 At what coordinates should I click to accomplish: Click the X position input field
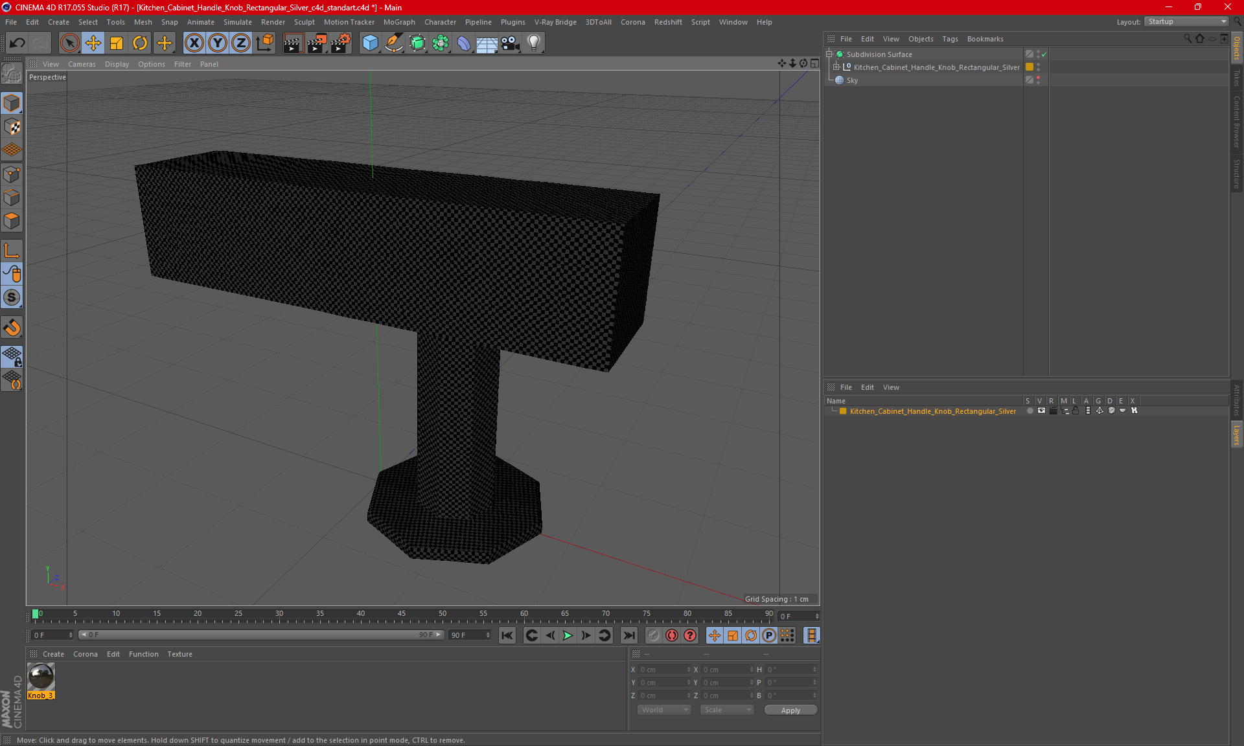click(665, 670)
